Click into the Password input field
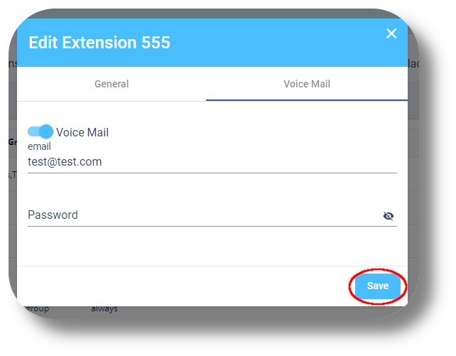The width and height of the screenshot is (456, 356). [204, 215]
